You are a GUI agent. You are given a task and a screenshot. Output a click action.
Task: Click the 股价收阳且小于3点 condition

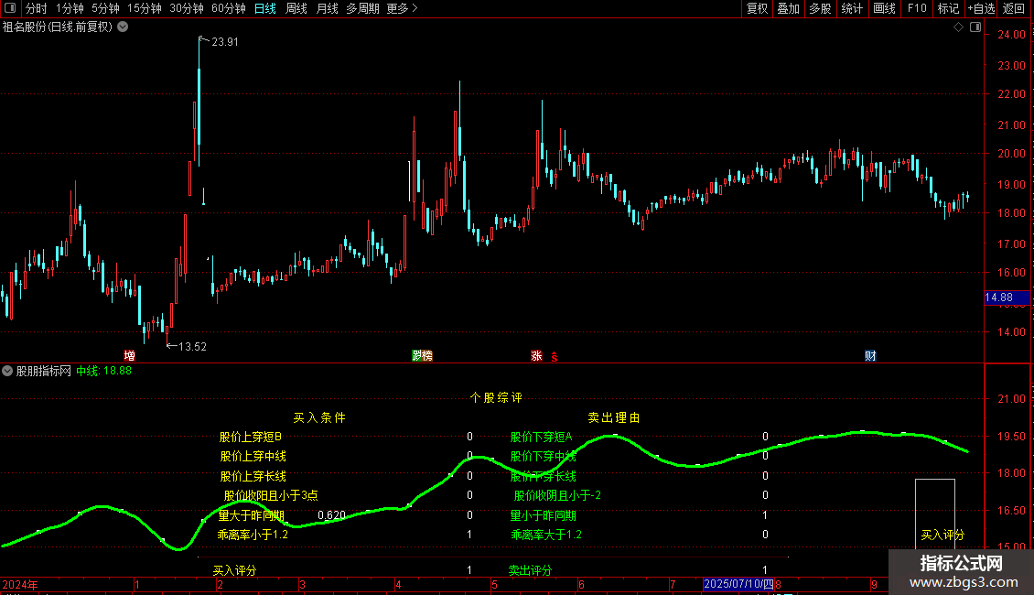[271, 495]
